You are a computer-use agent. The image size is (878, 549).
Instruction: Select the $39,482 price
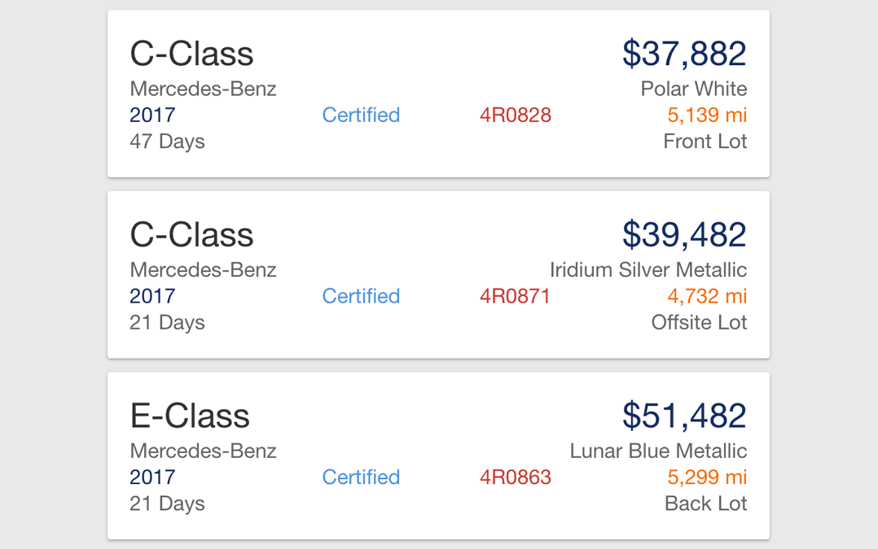684,235
